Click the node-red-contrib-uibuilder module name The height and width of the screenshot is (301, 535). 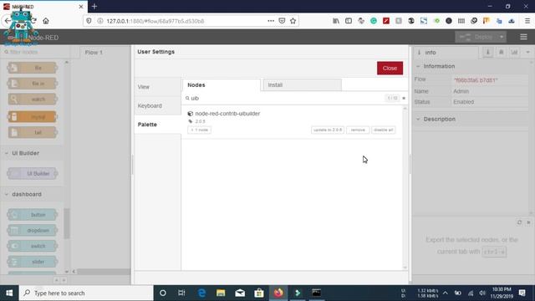227,114
